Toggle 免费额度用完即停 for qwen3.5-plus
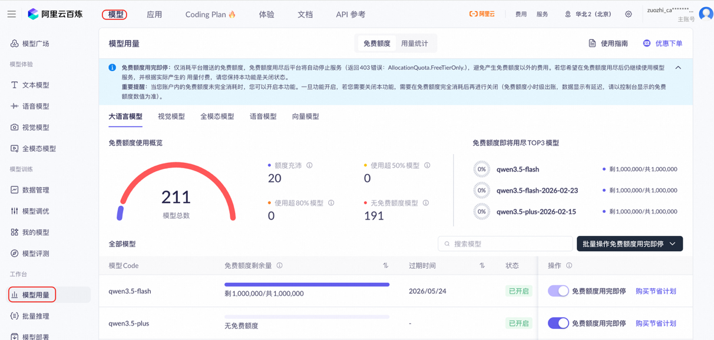The height and width of the screenshot is (340, 714). tap(558, 323)
